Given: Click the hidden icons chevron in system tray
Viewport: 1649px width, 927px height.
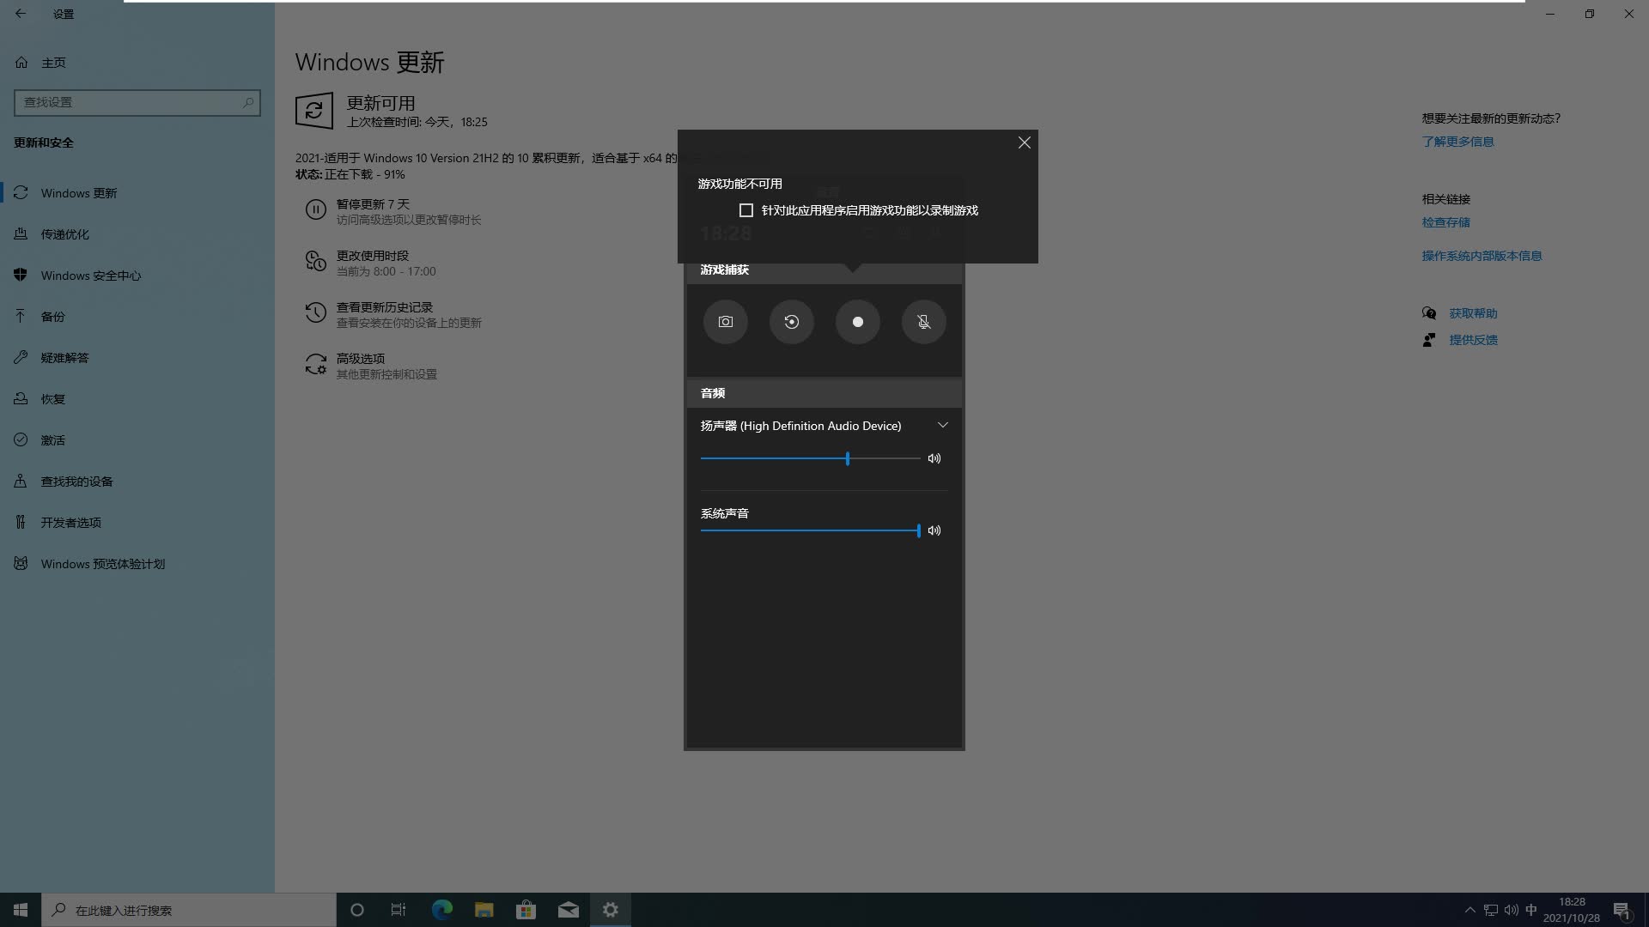Looking at the screenshot, I should point(1469,909).
